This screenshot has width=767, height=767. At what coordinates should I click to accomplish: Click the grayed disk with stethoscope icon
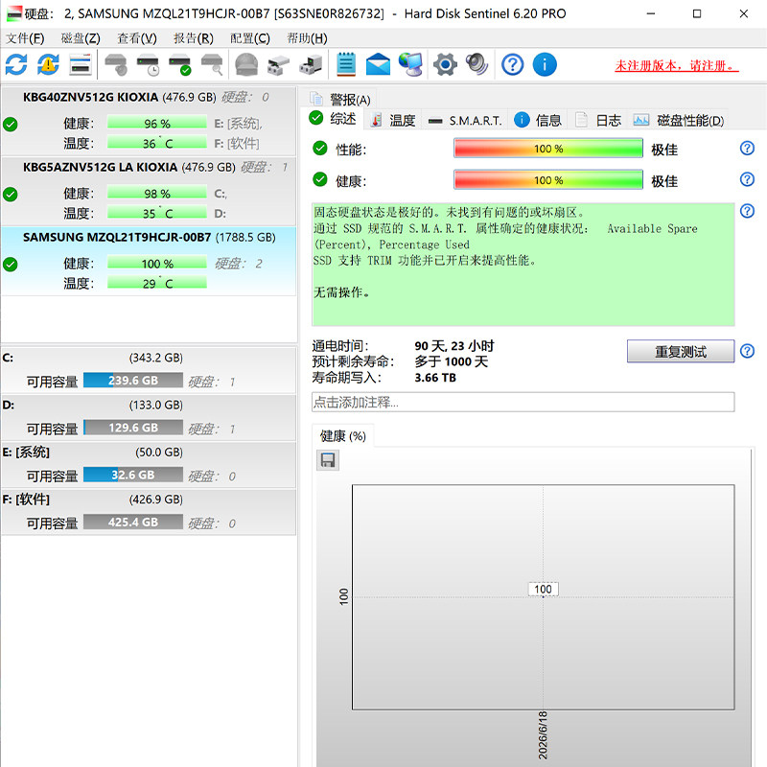tap(116, 64)
